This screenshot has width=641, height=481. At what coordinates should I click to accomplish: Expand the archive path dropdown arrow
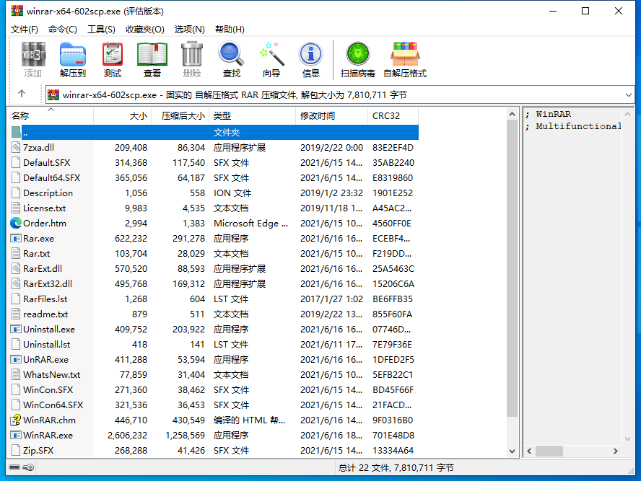click(x=628, y=95)
